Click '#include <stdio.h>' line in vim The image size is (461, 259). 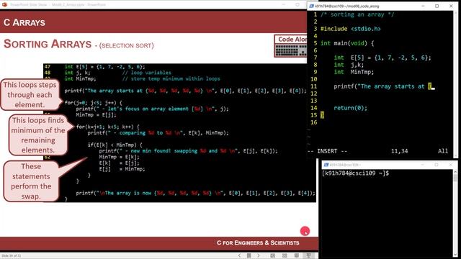[351, 29]
